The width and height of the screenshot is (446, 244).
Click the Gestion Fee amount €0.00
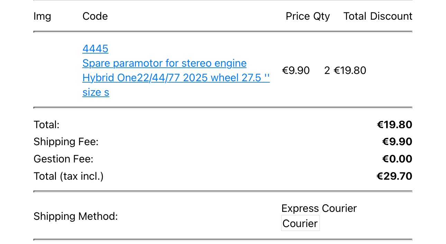coord(397,159)
